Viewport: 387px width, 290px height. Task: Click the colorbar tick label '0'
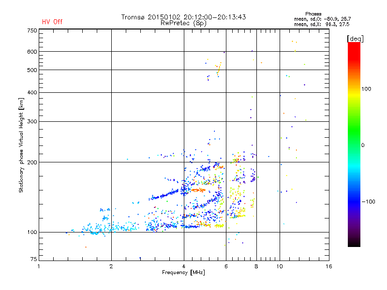[x=362, y=145]
